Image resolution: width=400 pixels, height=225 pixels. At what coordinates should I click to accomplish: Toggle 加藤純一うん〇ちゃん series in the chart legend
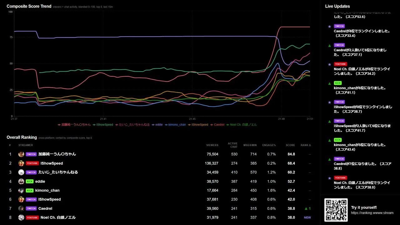(x=74, y=125)
